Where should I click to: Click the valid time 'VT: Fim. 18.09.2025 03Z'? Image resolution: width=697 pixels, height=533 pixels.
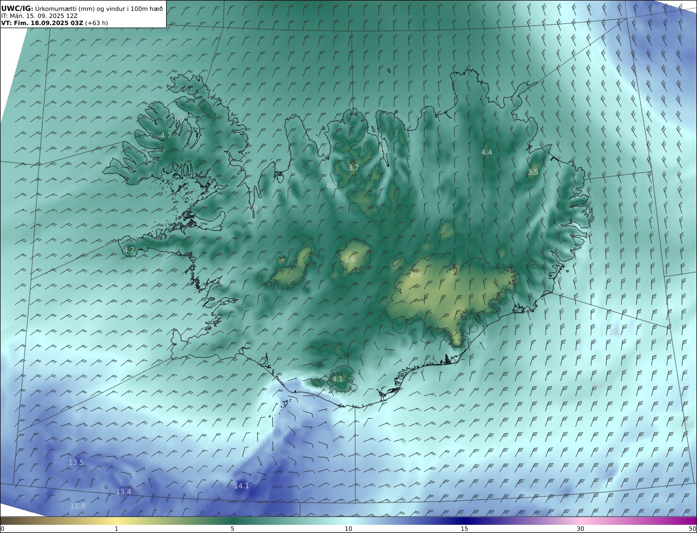pyautogui.click(x=42, y=23)
